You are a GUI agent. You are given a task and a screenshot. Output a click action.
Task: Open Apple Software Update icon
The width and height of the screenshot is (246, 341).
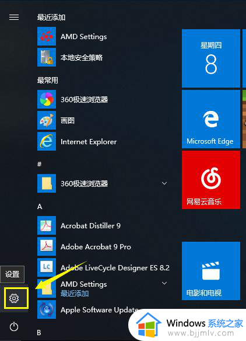point(47,309)
